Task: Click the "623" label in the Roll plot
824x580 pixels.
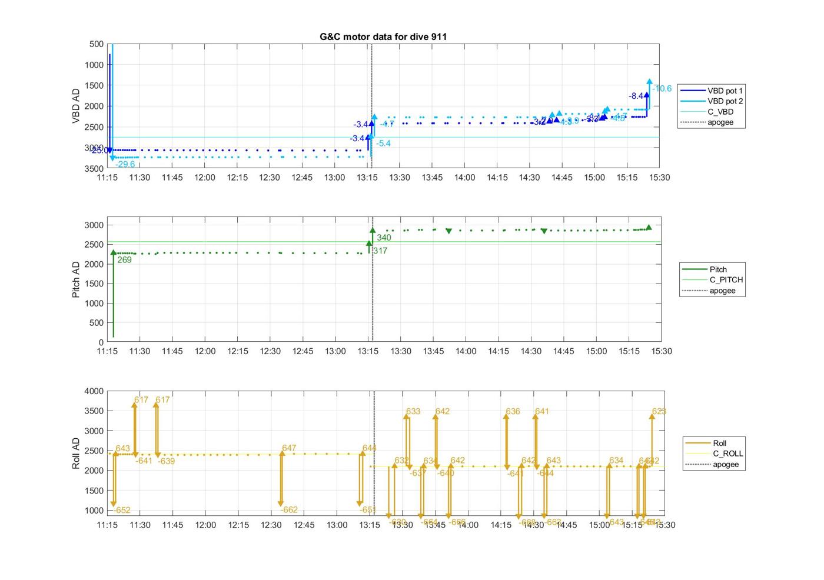Action: [x=659, y=412]
